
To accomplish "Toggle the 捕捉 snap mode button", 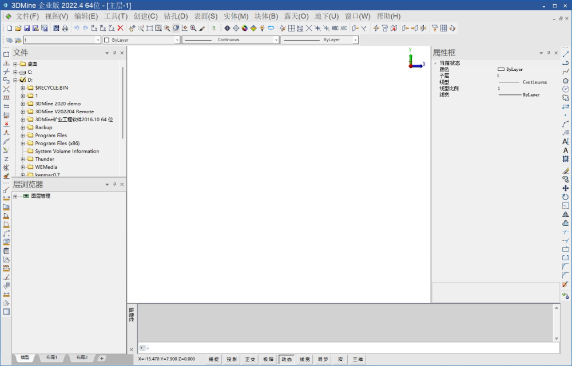I will click(213, 359).
